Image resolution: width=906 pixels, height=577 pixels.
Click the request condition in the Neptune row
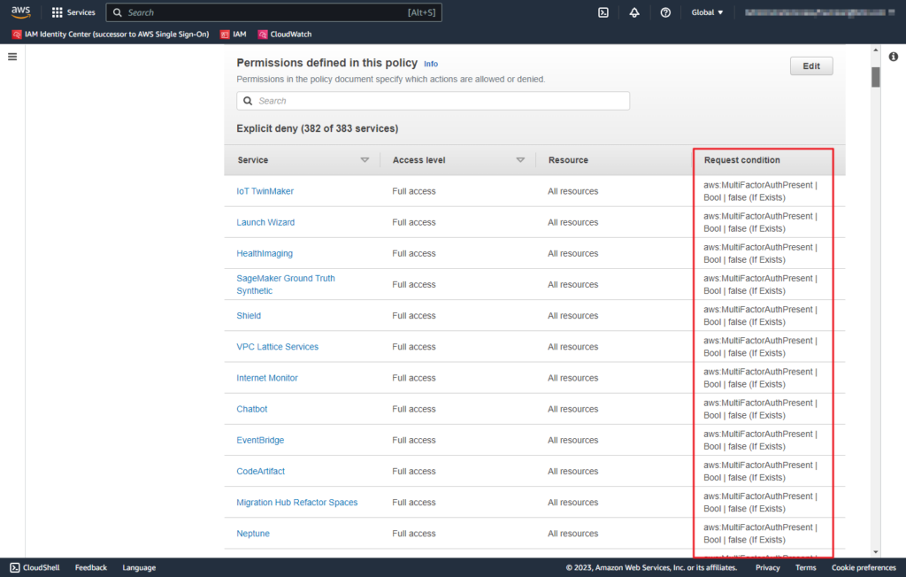[760, 534]
